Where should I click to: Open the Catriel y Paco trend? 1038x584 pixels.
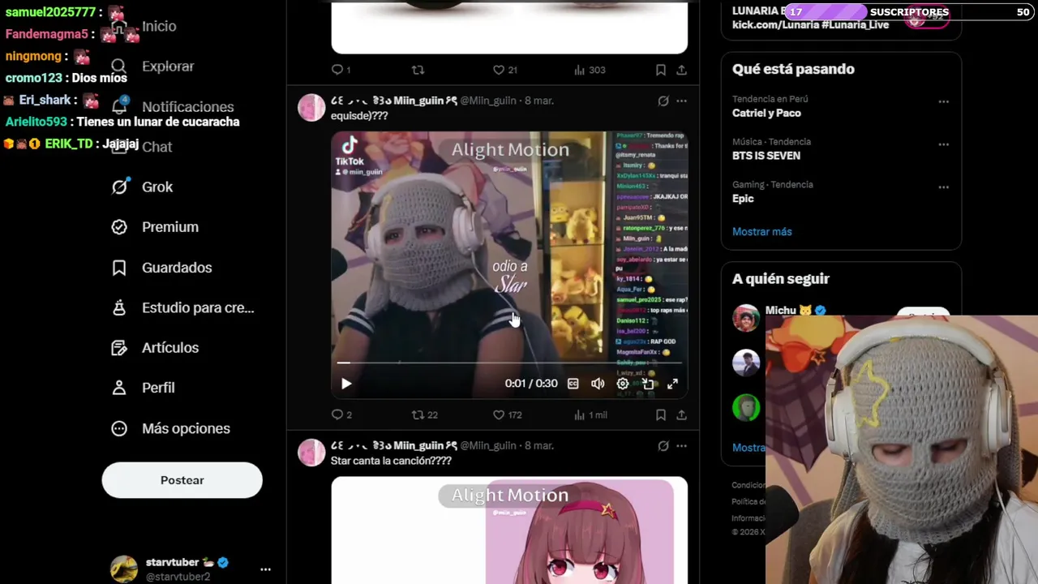[x=766, y=113]
